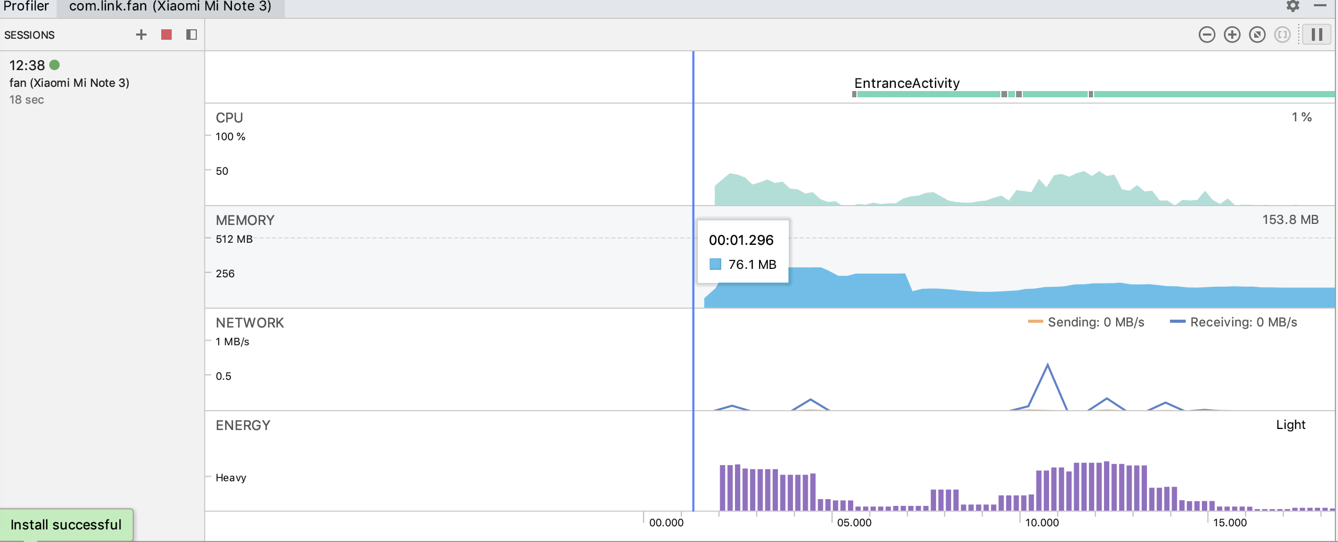1338x542 pixels.
Task: Click the 00.000 timeline marker
Action: coord(666,523)
